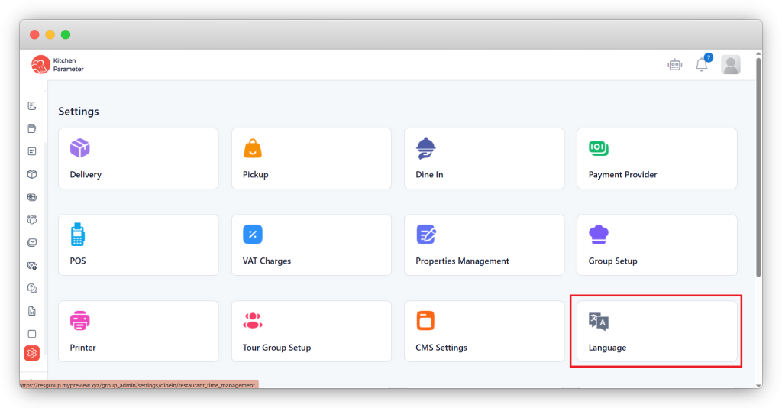The width and height of the screenshot is (782, 408).
Task: Click the Pickup shopping bag icon
Action: click(253, 148)
